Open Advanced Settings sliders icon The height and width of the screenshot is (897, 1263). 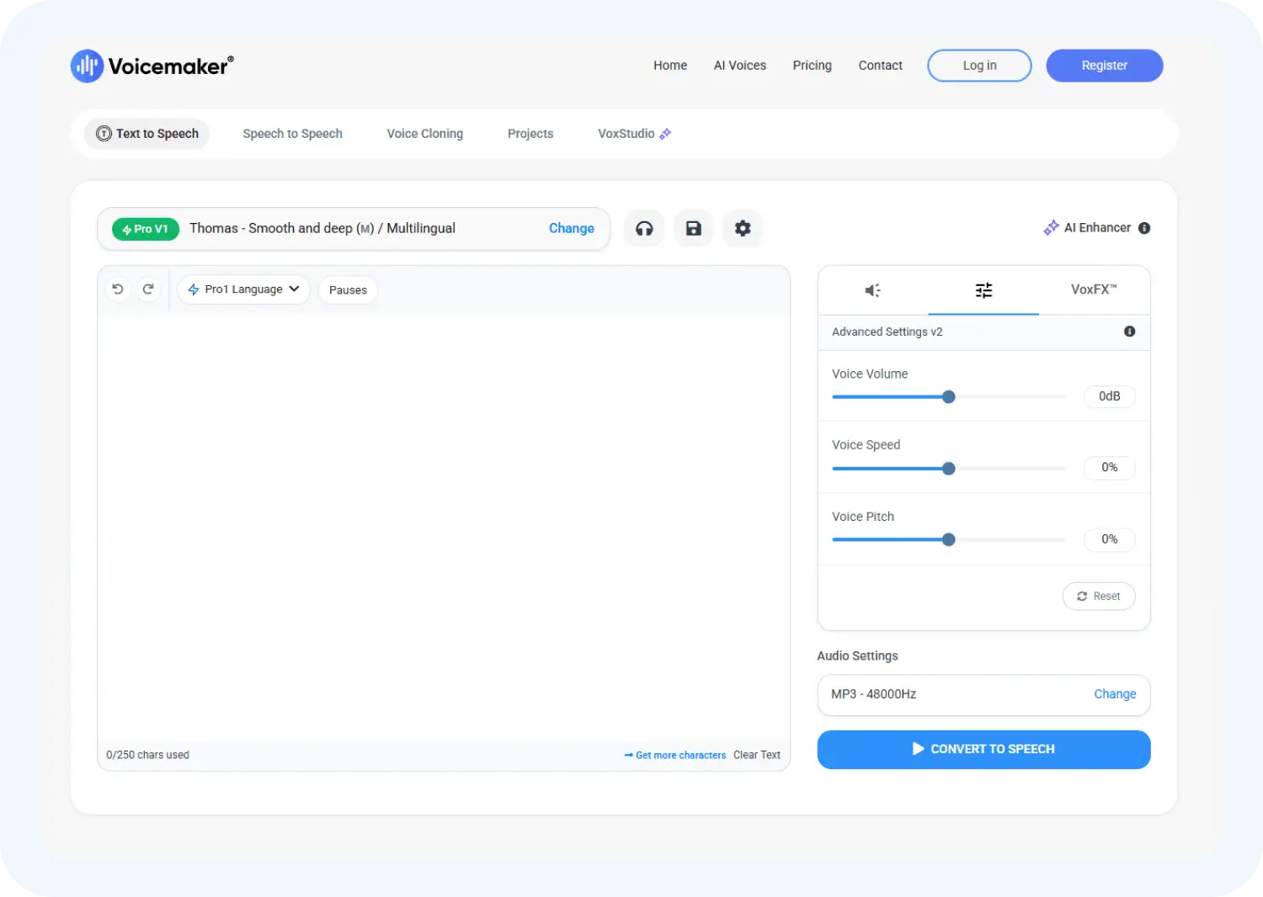(983, 289)
